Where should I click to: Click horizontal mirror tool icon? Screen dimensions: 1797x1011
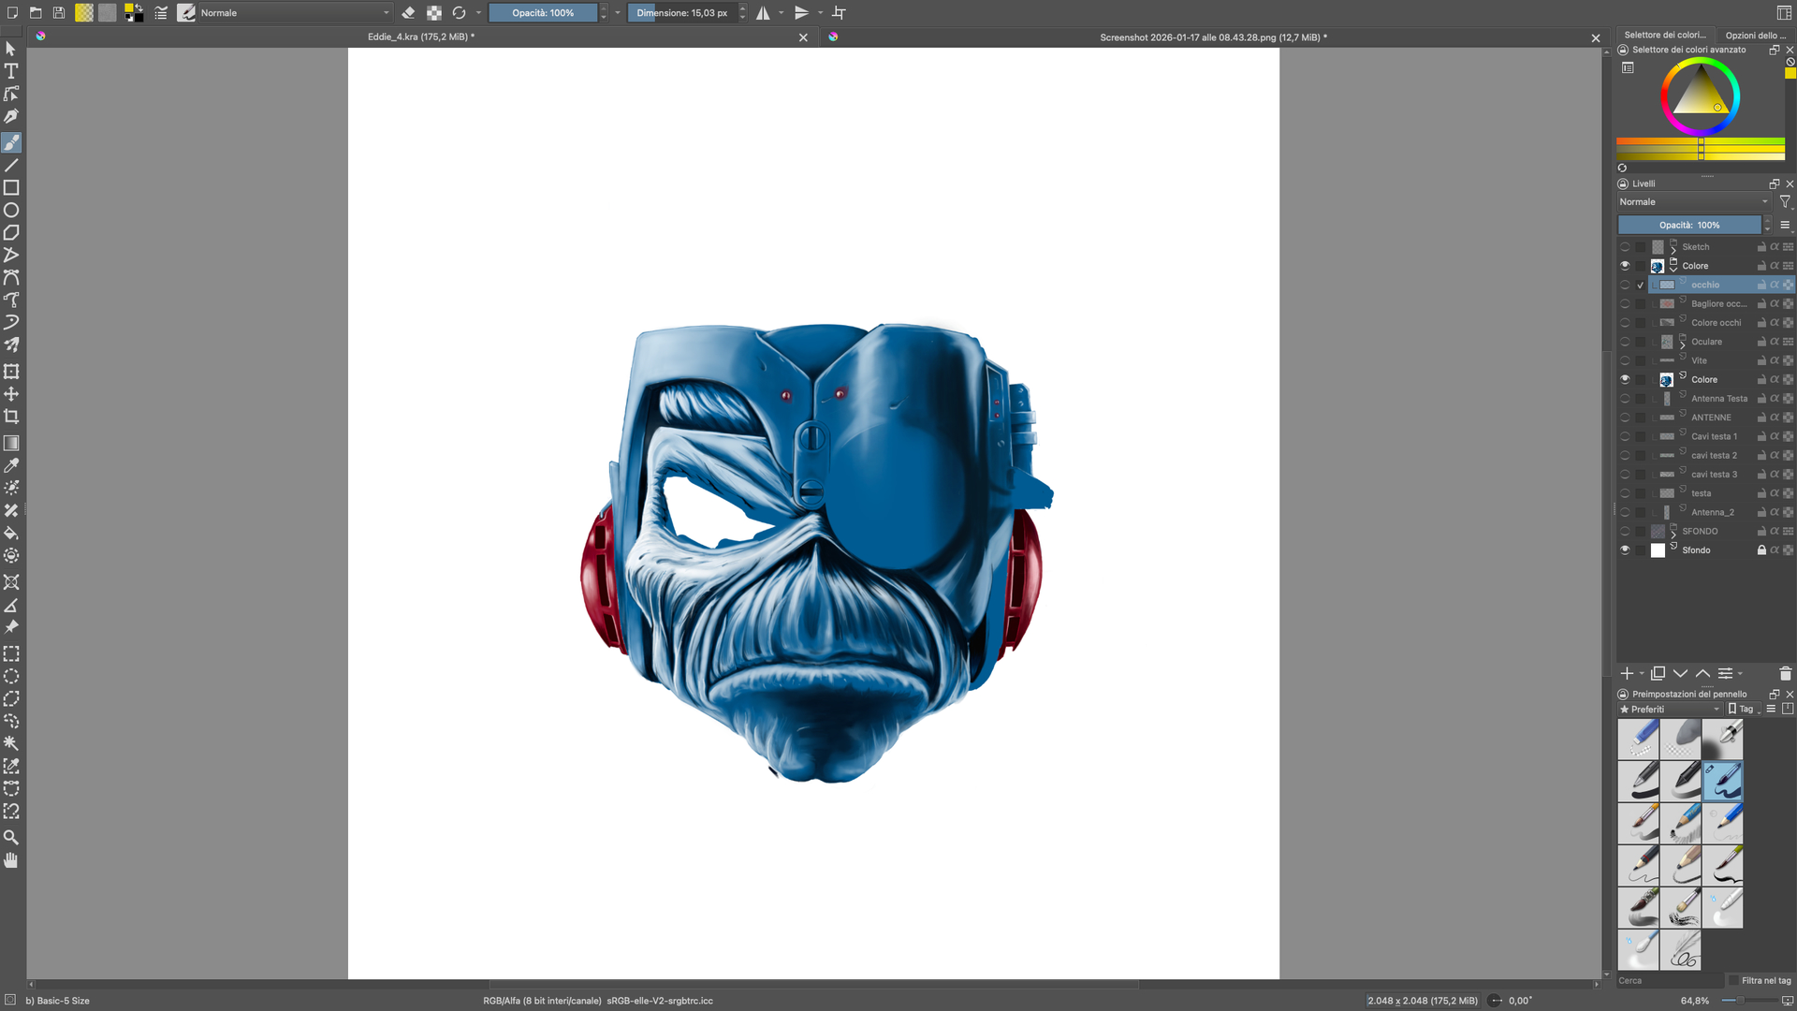pos(764,13)
